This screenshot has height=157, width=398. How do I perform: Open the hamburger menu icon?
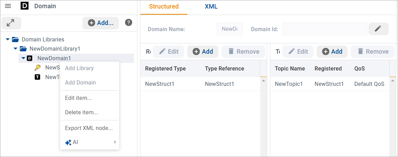pos(8,6)
